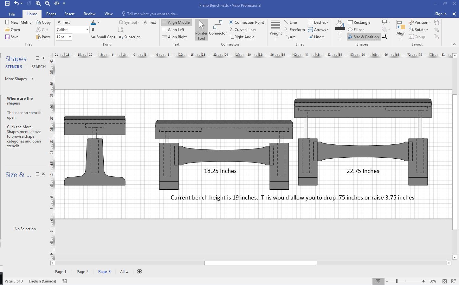Switch to the Page-1 tab
This screenshot has height=285, width=459.
click(x=61, y=272)
